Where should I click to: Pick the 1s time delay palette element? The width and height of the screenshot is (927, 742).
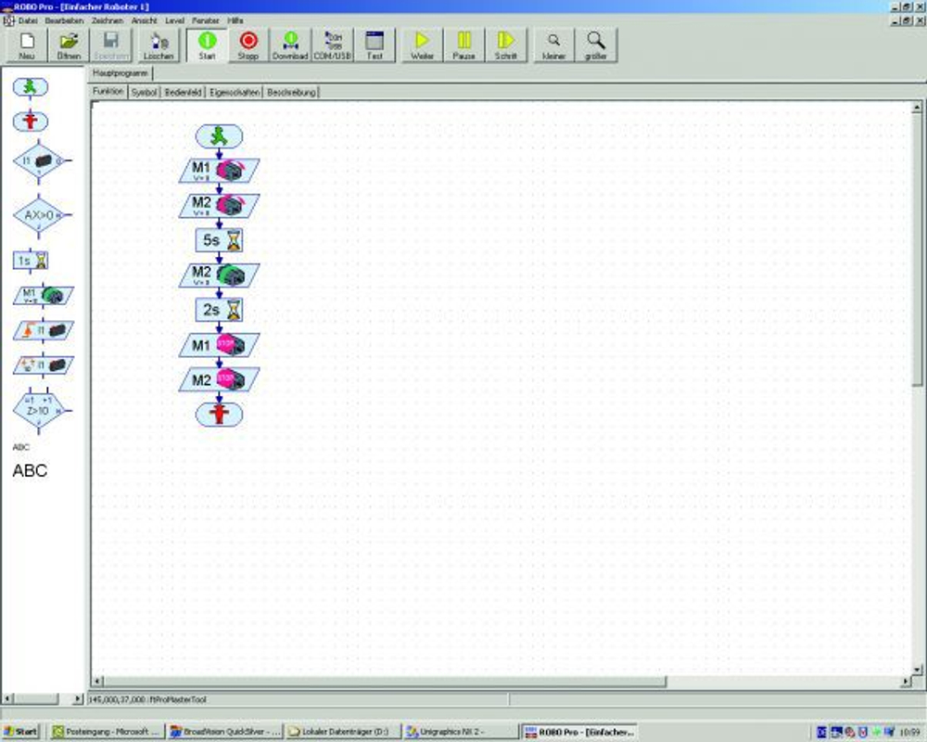click(x=32, y=261)
